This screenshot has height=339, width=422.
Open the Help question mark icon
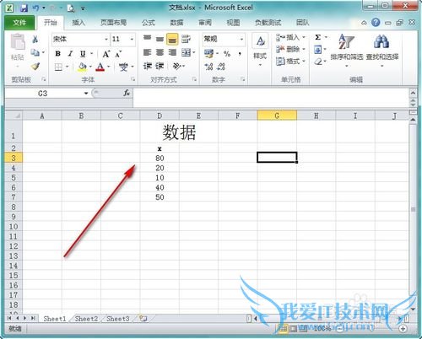click(376, 22)
